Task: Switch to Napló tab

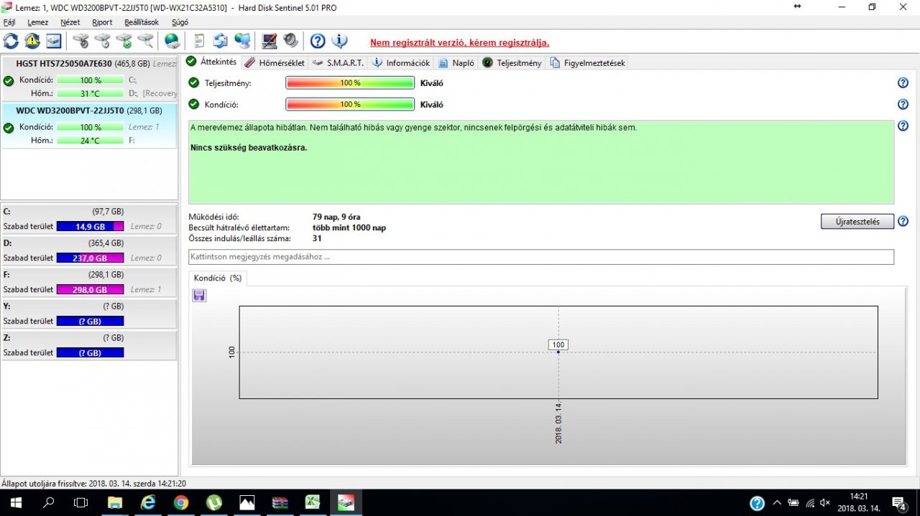Action: point(456,62)
